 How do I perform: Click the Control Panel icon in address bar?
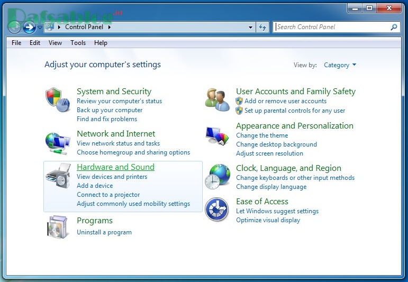(50, 27)
